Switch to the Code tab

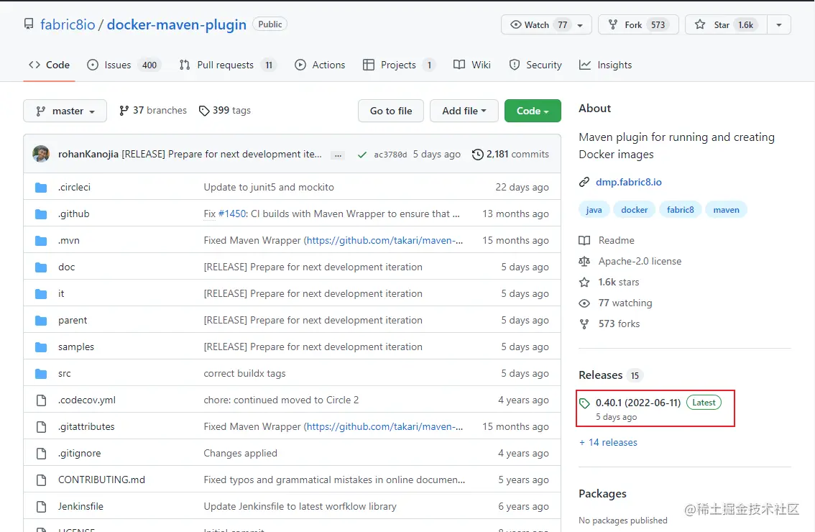[50, 65]
